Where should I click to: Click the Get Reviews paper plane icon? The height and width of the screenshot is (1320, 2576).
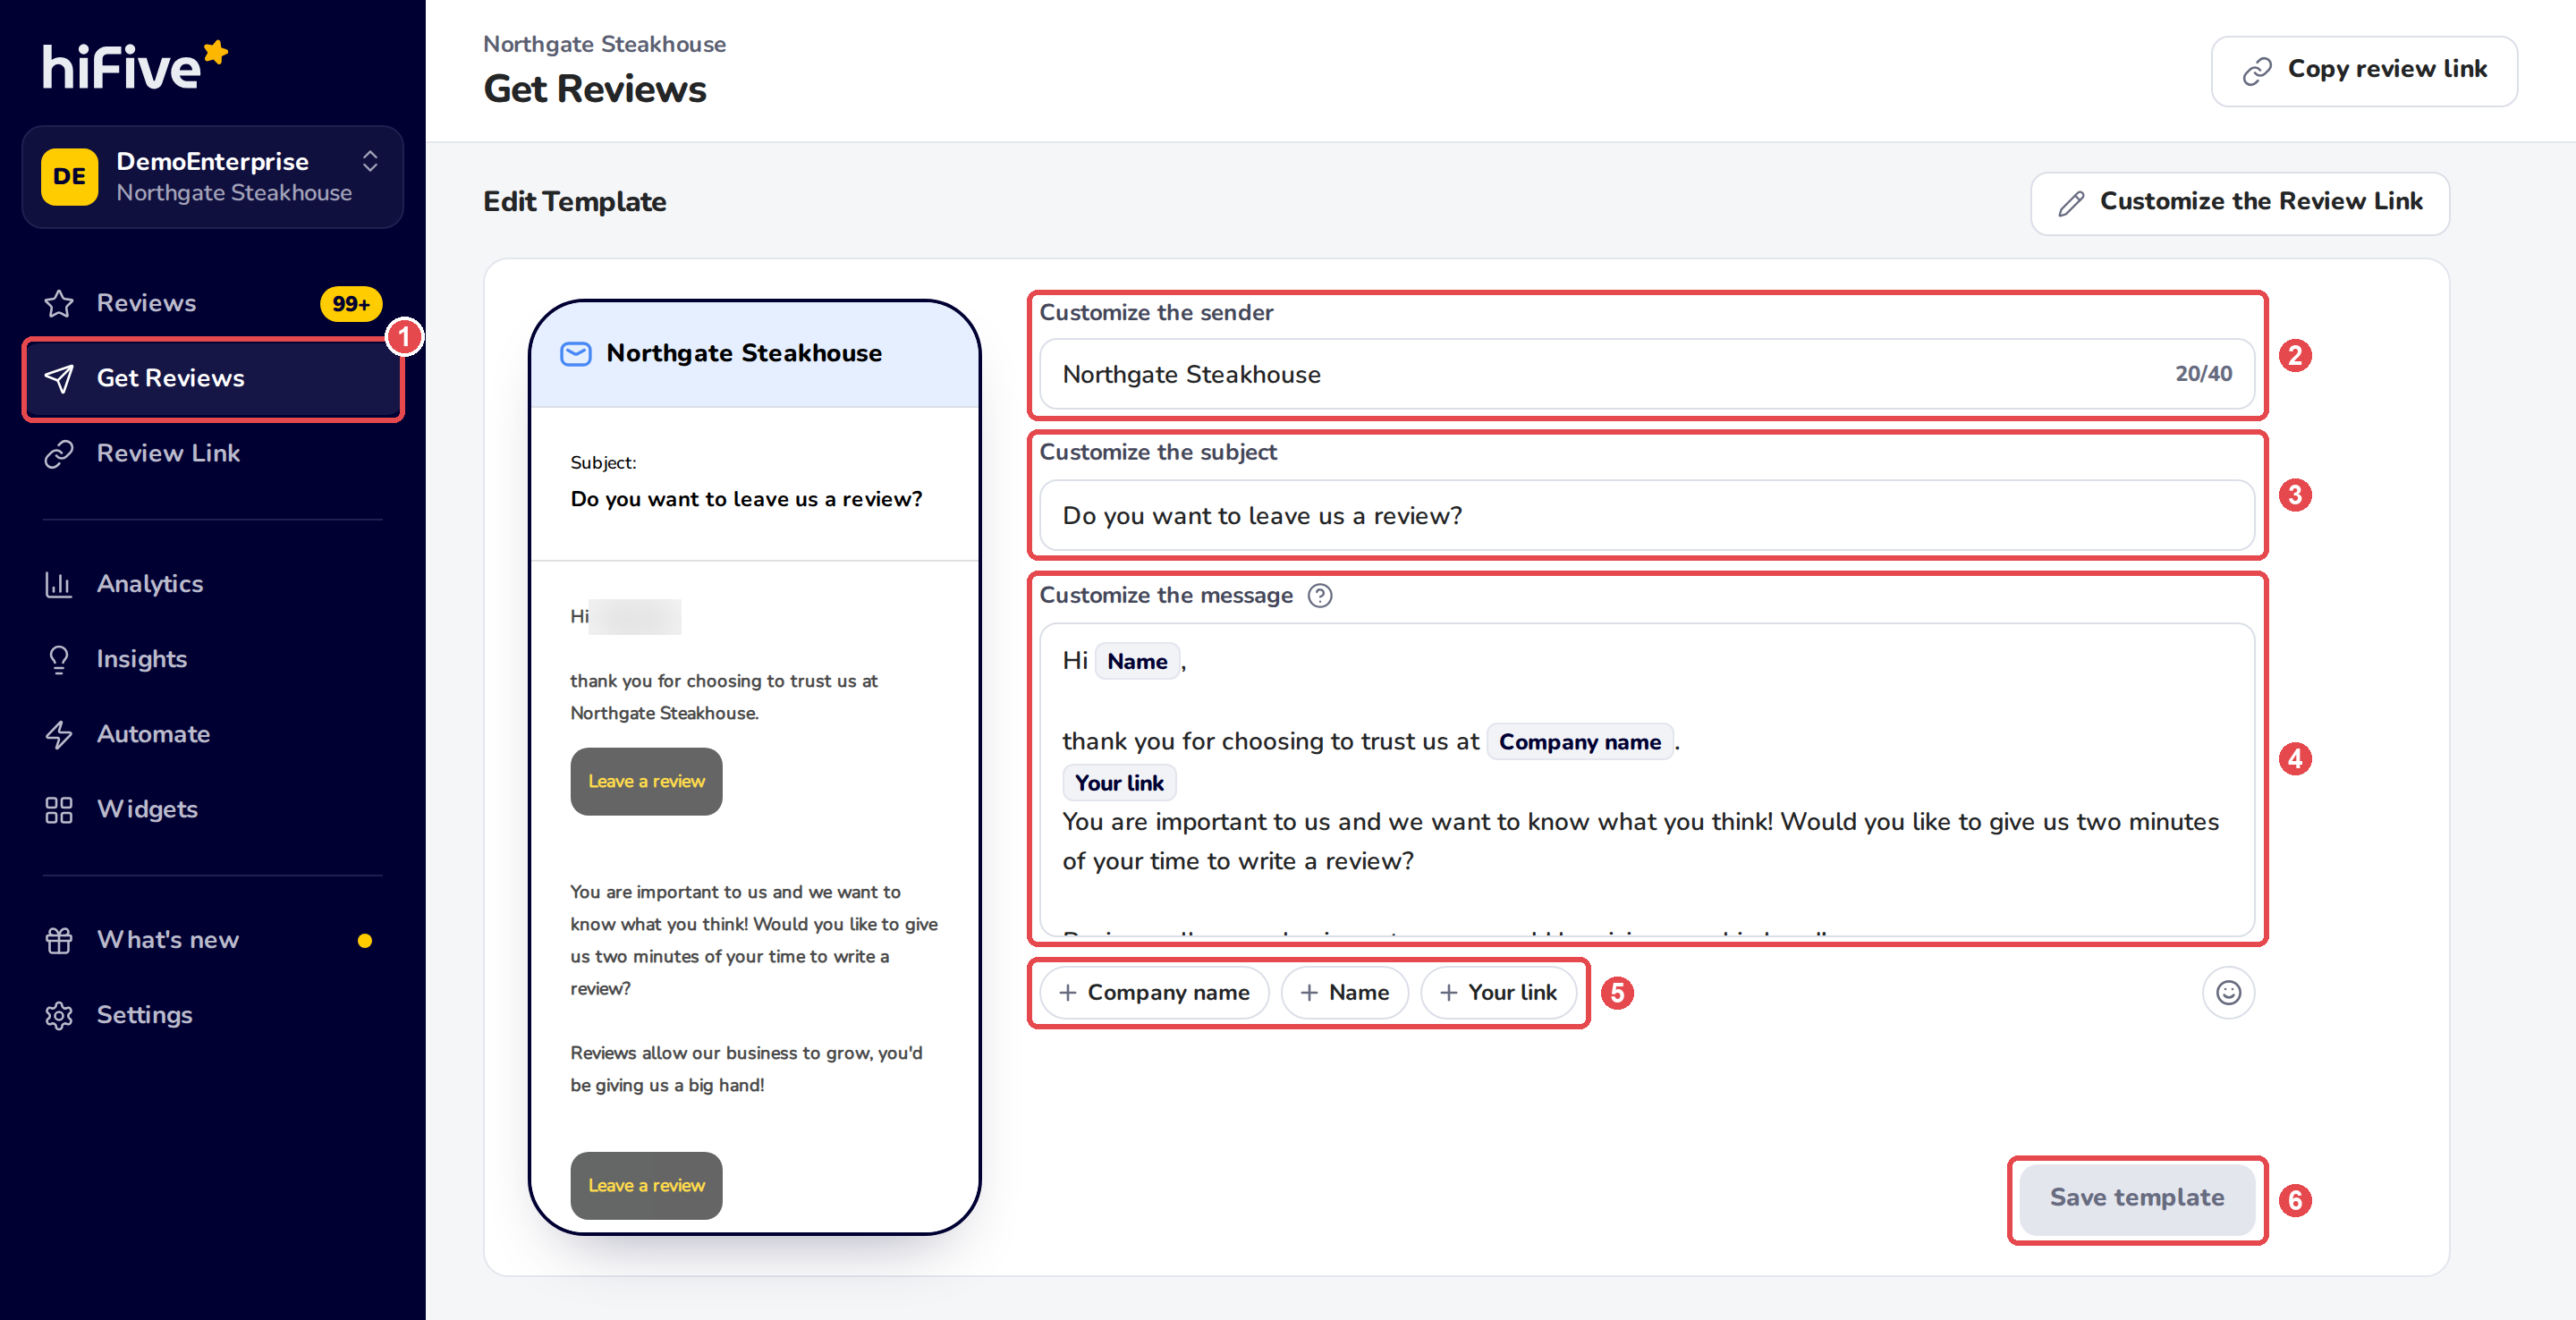pyautogui.click(x=59, y=378)
